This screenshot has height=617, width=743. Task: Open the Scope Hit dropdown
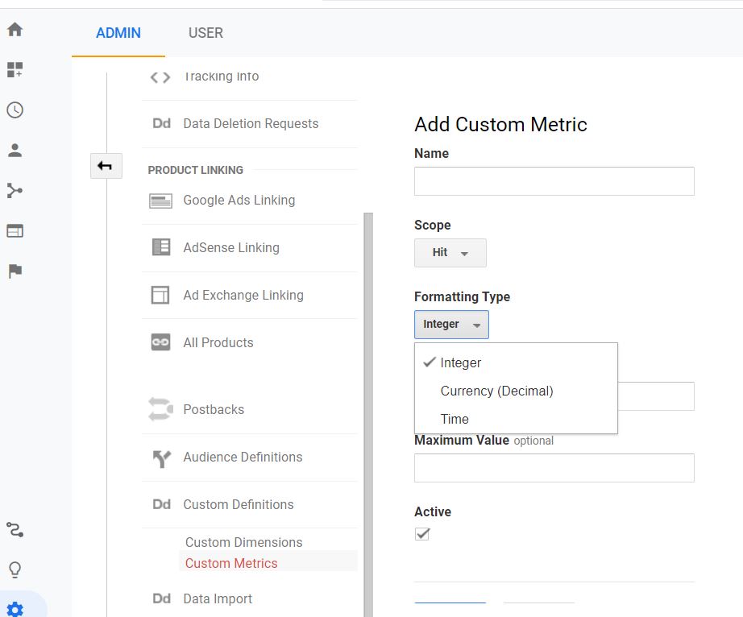click(x=450, y=253)
